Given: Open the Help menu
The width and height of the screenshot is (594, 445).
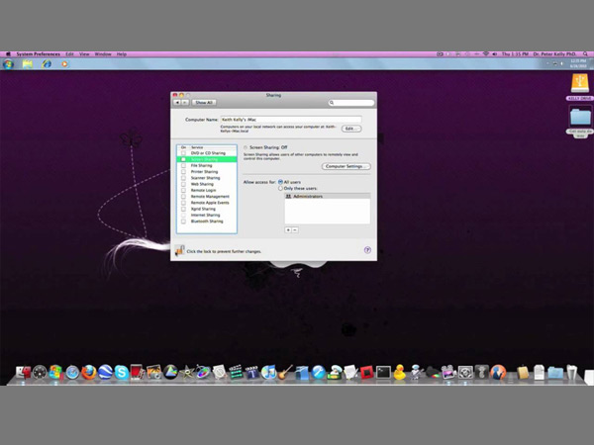Looking at the screenshot, I should point(122,54).
